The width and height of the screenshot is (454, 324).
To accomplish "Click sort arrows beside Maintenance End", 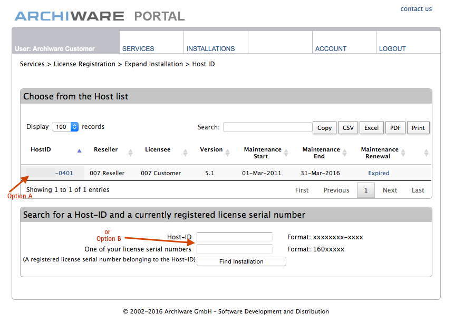I will [x=344, y=153].
